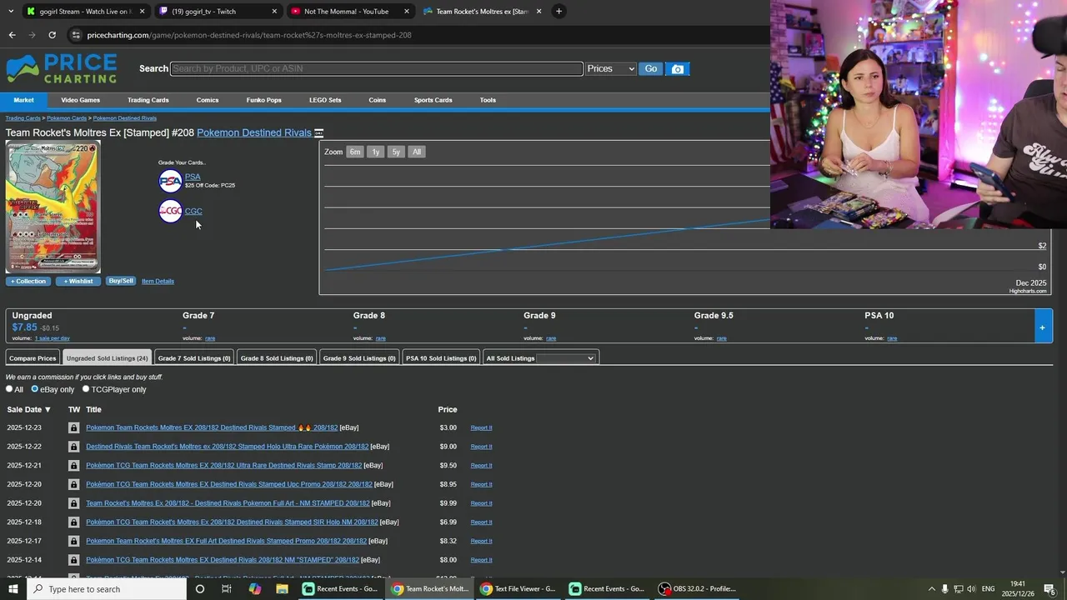The image size is (1067, 600).
Task: Click lock icon in the $6.99 sale row
Action: (73, 522)
